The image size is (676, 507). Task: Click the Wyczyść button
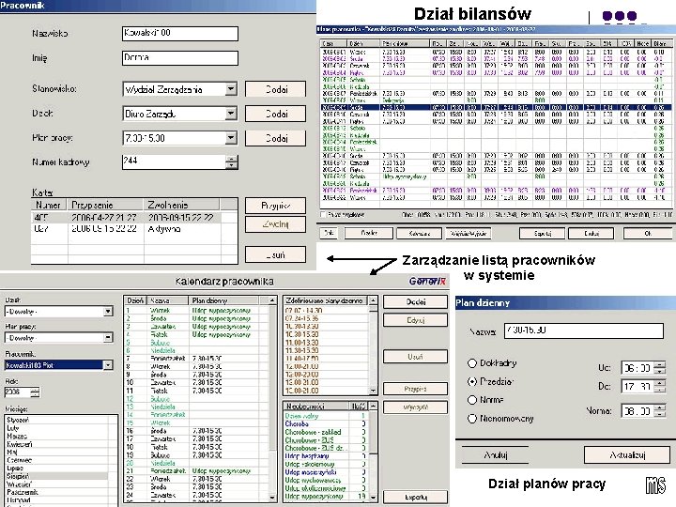(x=415, y=407)
